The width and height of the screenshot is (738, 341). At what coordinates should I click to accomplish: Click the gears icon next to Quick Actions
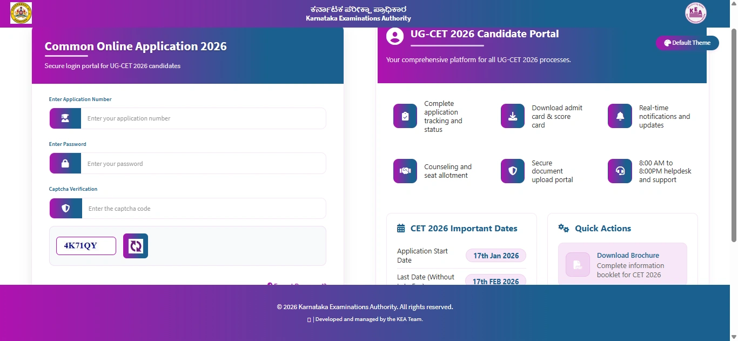563,229
